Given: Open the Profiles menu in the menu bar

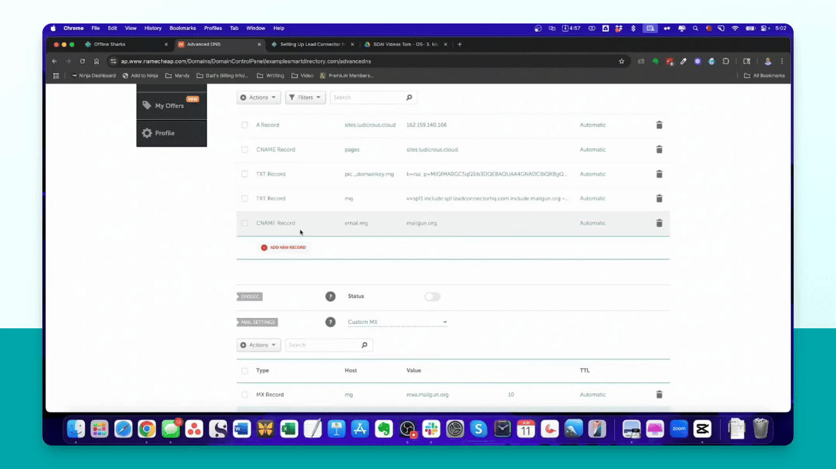Looking at the screenshot, I should tap(213, 29).
